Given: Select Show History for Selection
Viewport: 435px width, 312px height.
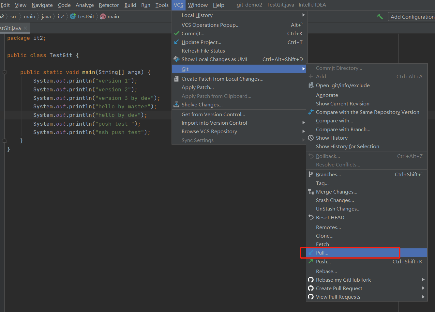Looking at the screenshot, I should point(367,146).
